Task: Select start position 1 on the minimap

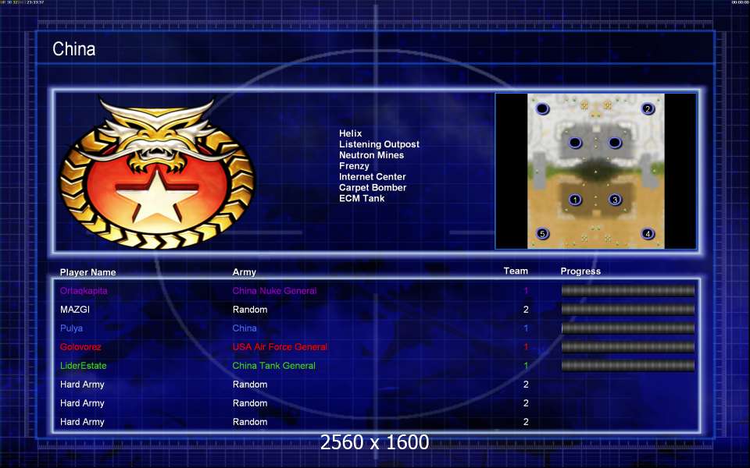Action: click(x=575, y=200)
